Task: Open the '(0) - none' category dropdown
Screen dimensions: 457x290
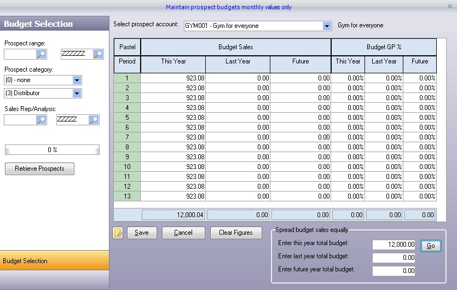Action: (77, 80)
